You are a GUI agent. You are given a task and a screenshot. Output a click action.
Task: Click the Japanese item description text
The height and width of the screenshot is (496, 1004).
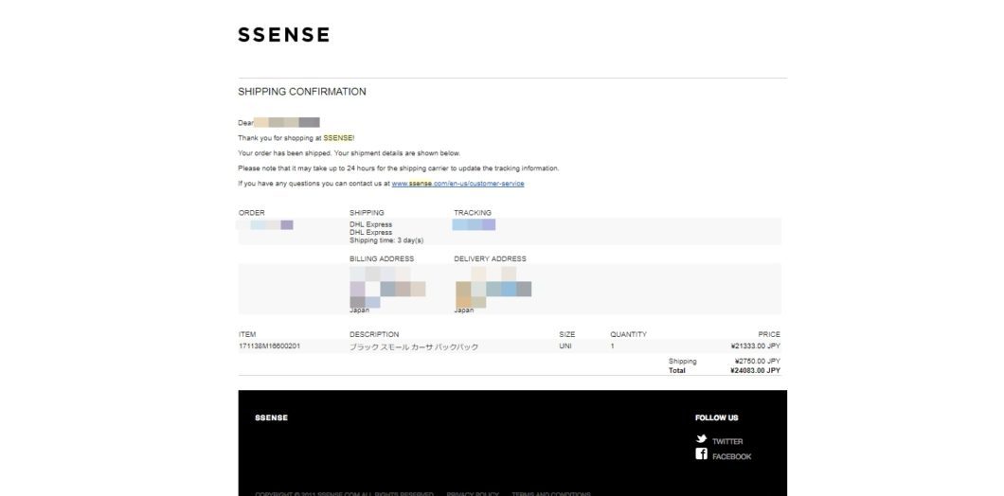pos(414,346)
